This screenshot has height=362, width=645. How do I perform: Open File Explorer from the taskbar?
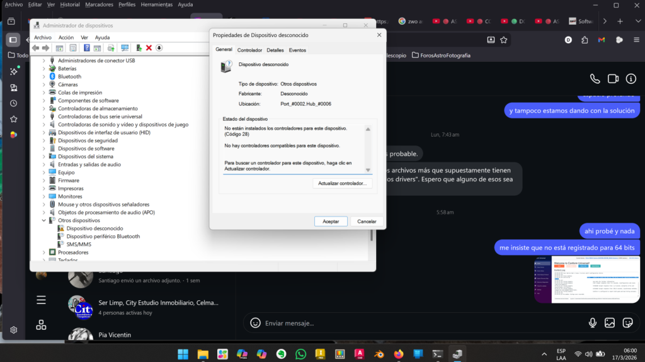coord(203,354)
